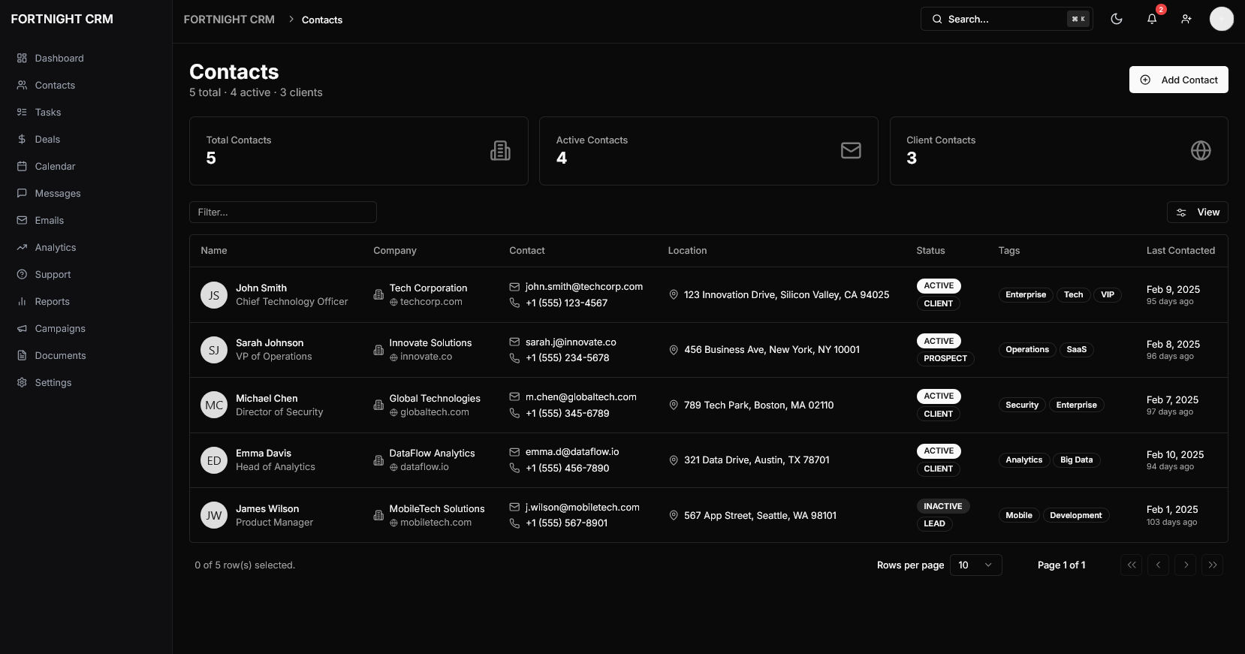
Task: Click the Search box in header
Action: pos(1006,19)
